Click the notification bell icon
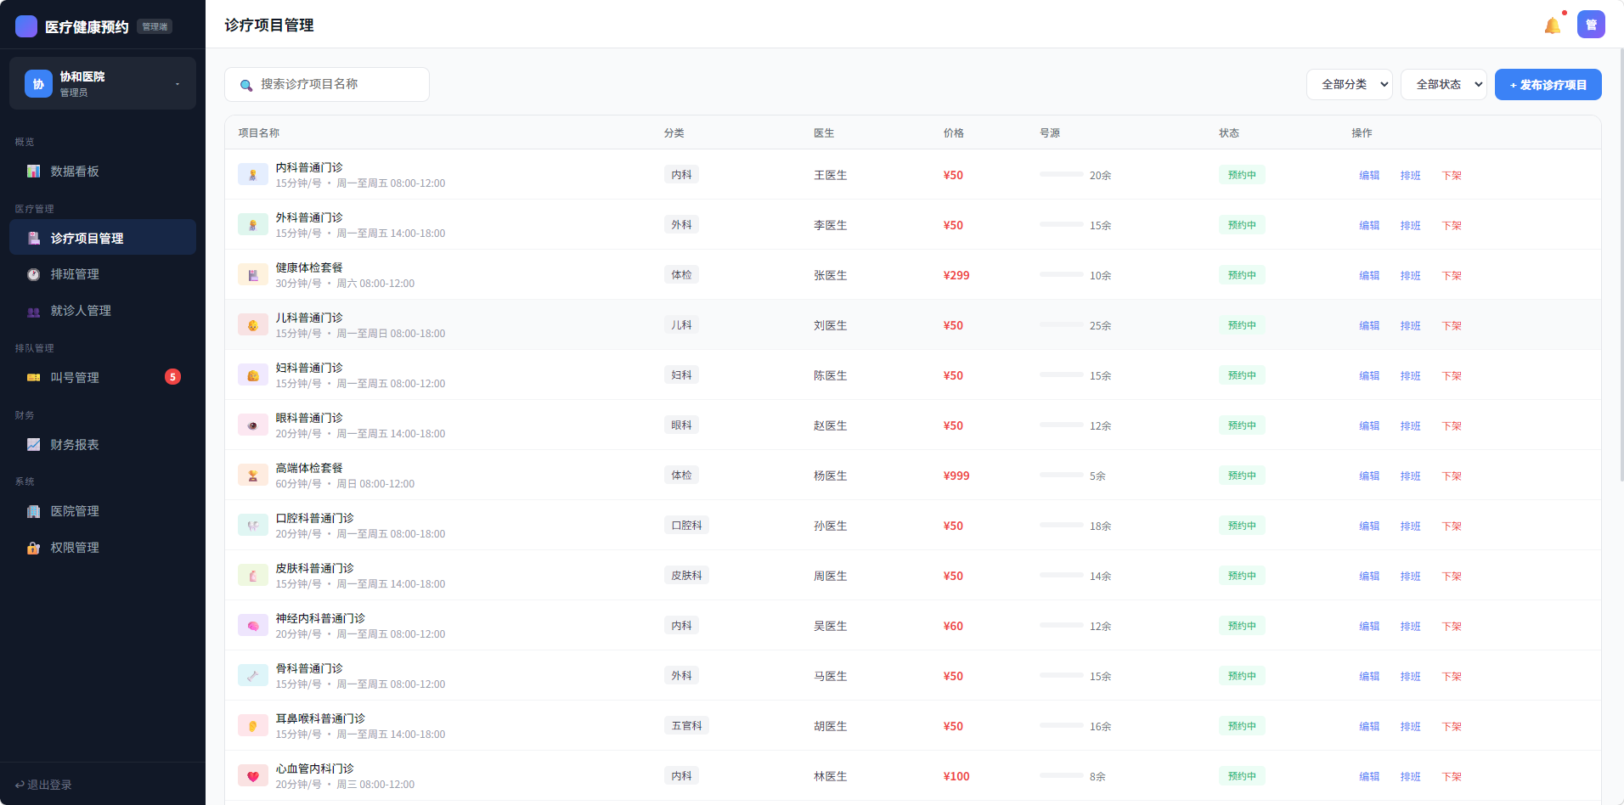 [x=1552, y=25]
